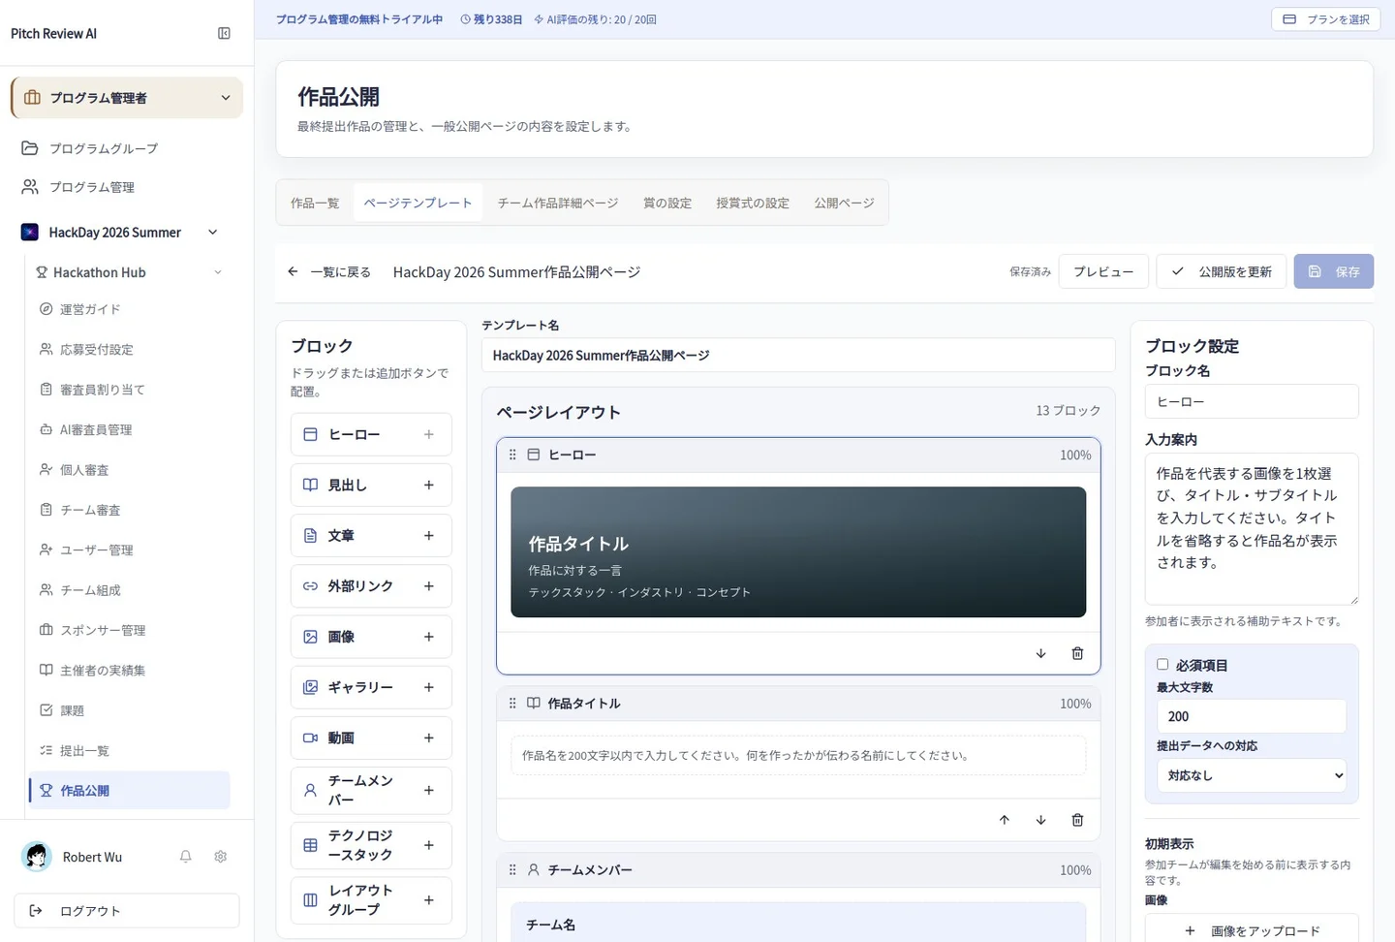This screenshot has width=1395, height=942.
Task: Add 見出し block with its plus icon
Action: [x=429, y=486]
